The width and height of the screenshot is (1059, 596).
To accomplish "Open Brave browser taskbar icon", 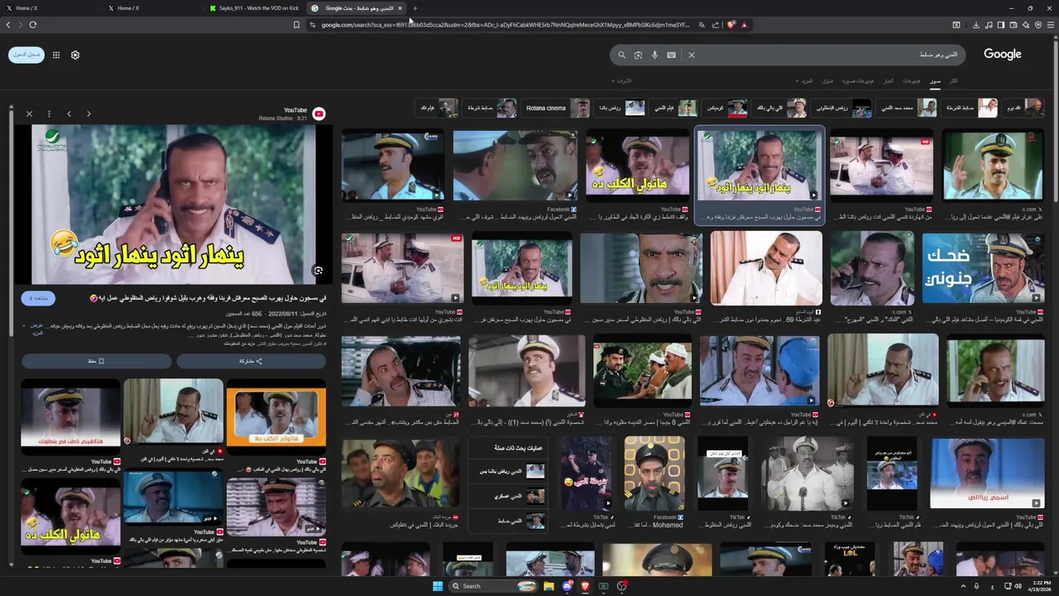I will 585,586.
